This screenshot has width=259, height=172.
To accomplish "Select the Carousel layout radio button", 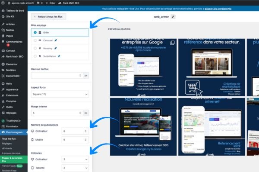I will (x=35, y=40).
